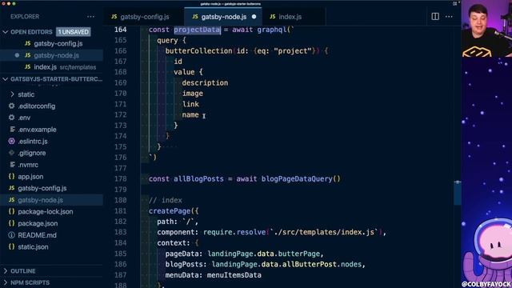
Task: Open README.md in explorer
Action: pyautogui.click(x=38, y=235)
